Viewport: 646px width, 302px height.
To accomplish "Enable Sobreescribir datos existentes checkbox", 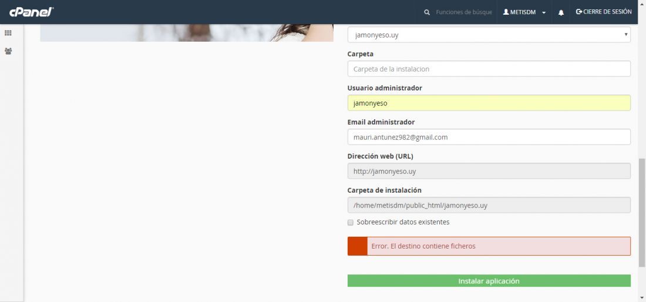I will click(x=351, y=223).
